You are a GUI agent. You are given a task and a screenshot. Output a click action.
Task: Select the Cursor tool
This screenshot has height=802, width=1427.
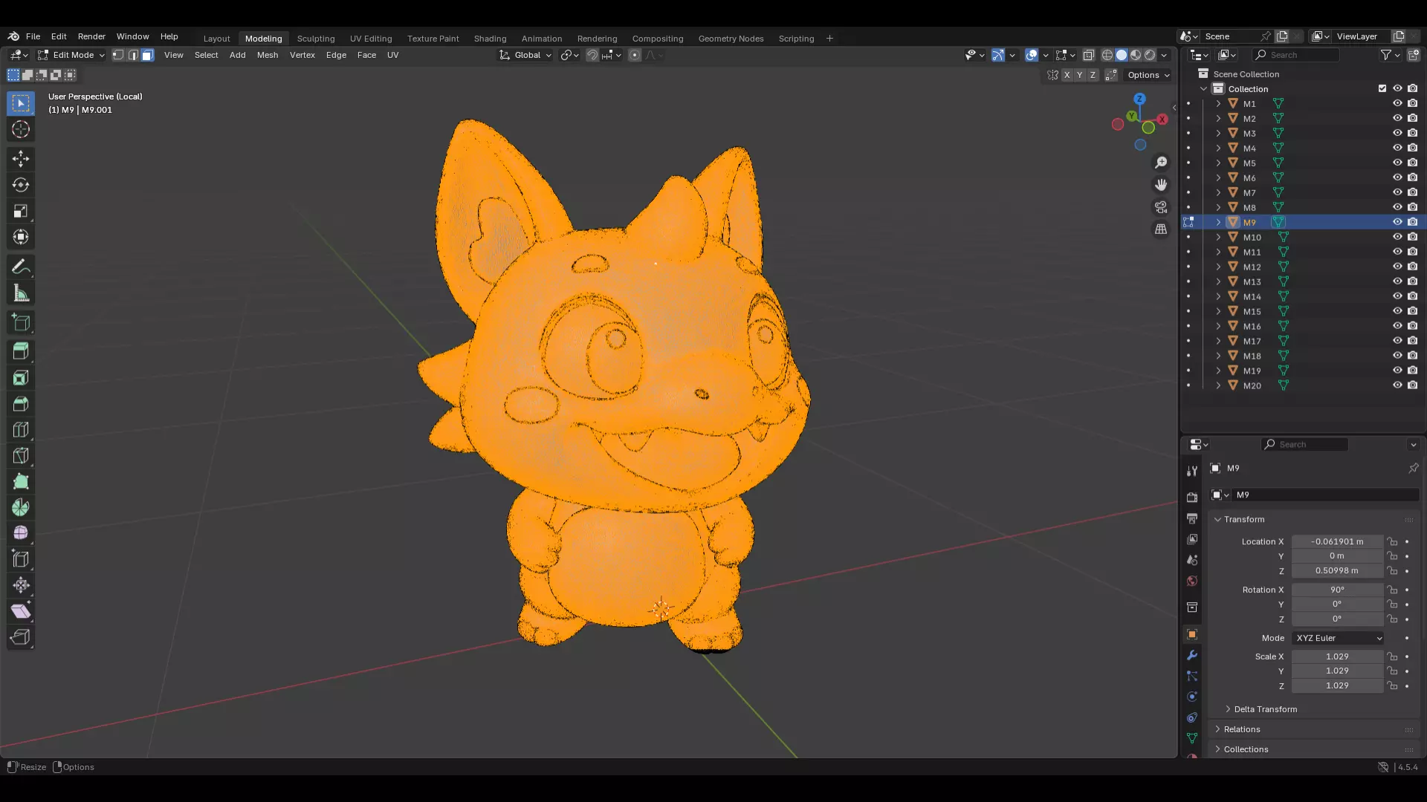[x=21, y=129]
